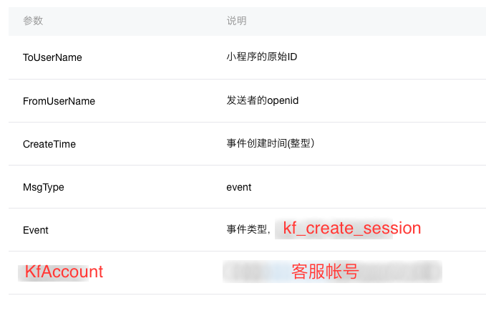Click the blurred area right of 客服帐号
The width and height of the screenshot is (486, 311).
click(400, 272)
